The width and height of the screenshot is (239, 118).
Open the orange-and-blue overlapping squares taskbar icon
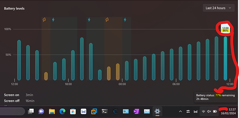[94, 112]
